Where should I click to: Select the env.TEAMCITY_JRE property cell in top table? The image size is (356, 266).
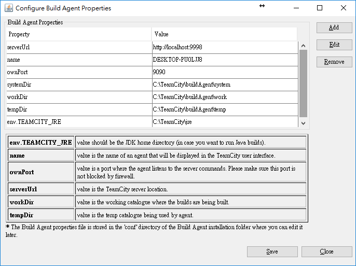[x=79, y=122]
